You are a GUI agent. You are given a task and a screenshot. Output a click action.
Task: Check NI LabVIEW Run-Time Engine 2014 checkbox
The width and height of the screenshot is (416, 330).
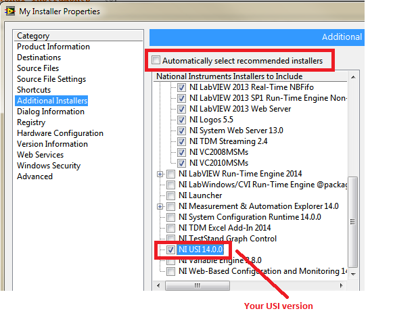pyautogui.click(x=171, y=174)
